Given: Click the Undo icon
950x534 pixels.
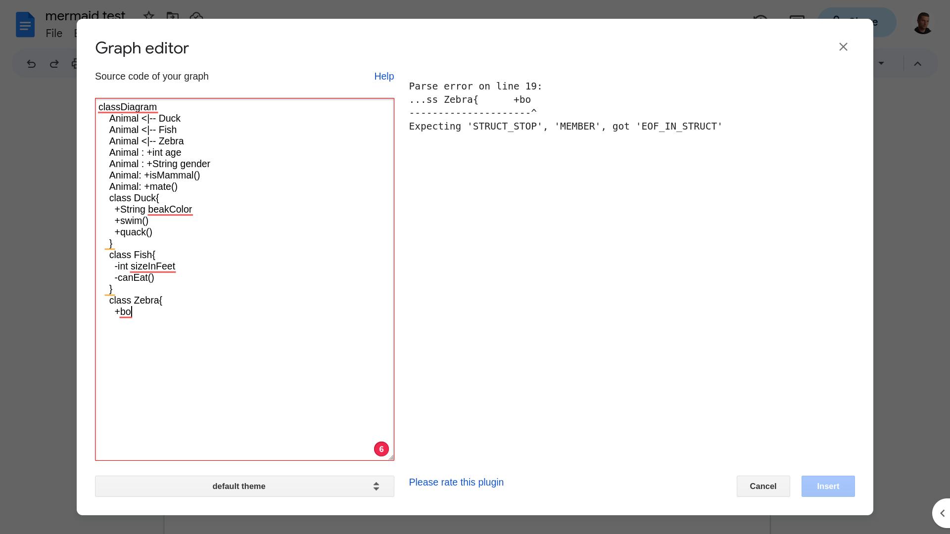Looking at the screenshot, I should 31,63.
